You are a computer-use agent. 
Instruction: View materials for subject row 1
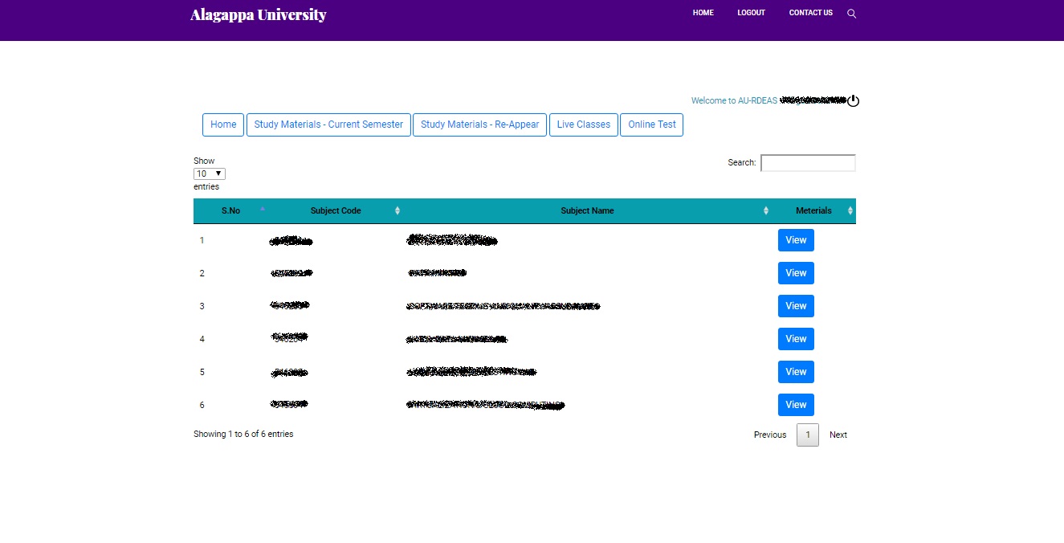click(x=796, y=240)
